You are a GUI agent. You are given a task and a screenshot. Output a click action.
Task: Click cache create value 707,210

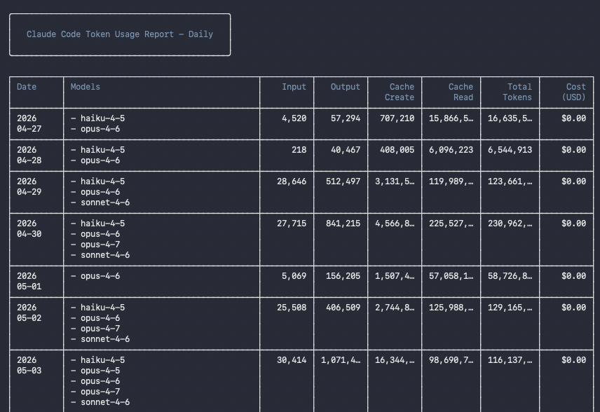tap(397, 118)
